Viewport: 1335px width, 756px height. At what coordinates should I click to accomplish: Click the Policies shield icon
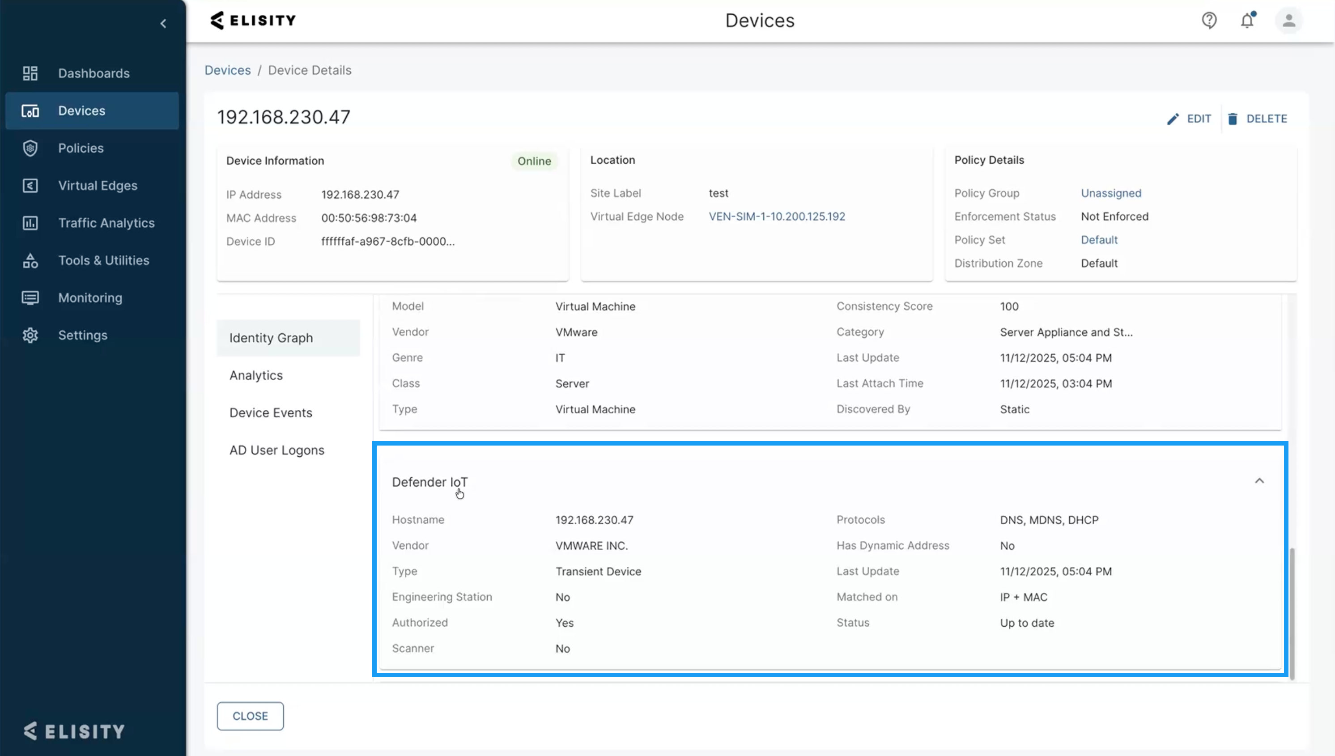[x=30, y=148]
